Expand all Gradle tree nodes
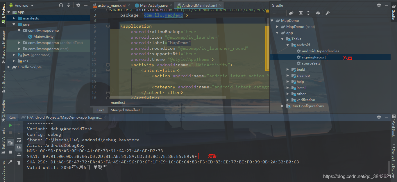Image resolution: width=397 pixels, height=182 pixels. [301, 13]
